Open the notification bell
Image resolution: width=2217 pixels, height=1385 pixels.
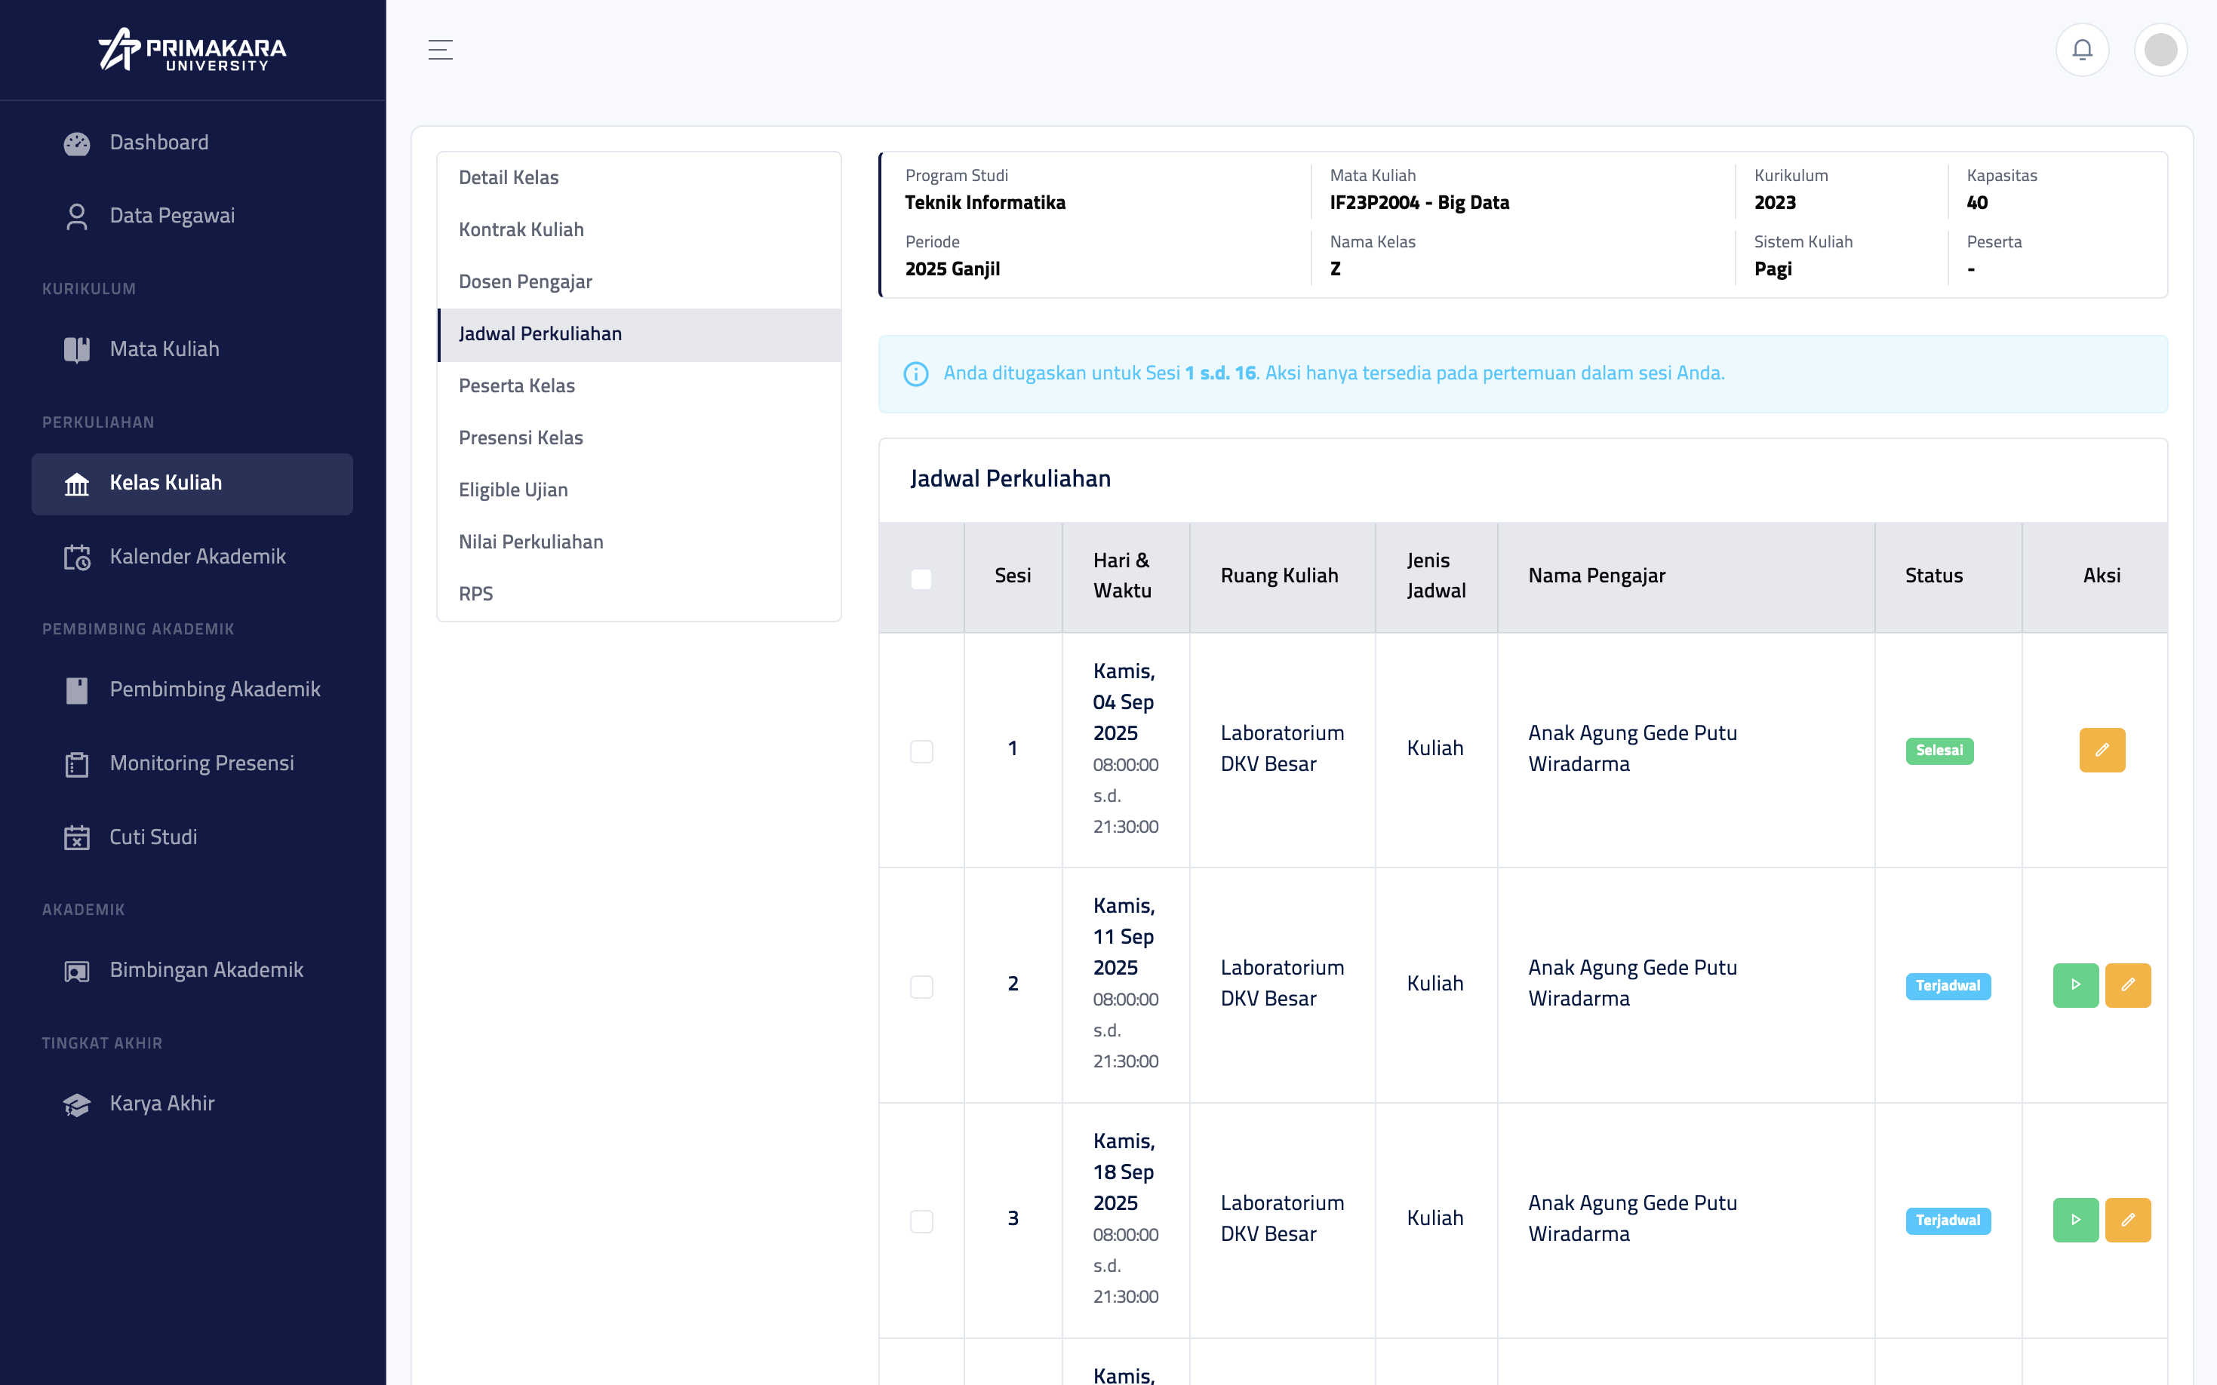pyautogui.click(x=2083, y=50)
